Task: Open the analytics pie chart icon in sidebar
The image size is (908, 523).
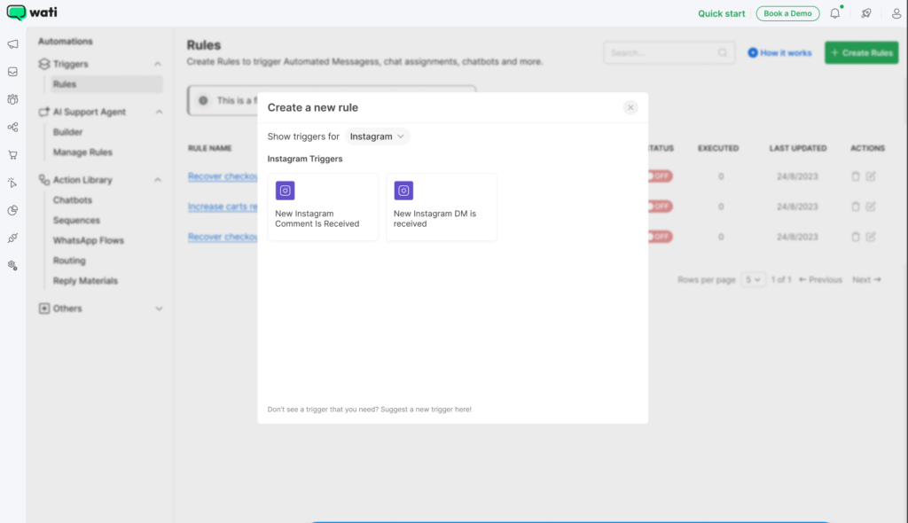Action: [x=12, y=210]
